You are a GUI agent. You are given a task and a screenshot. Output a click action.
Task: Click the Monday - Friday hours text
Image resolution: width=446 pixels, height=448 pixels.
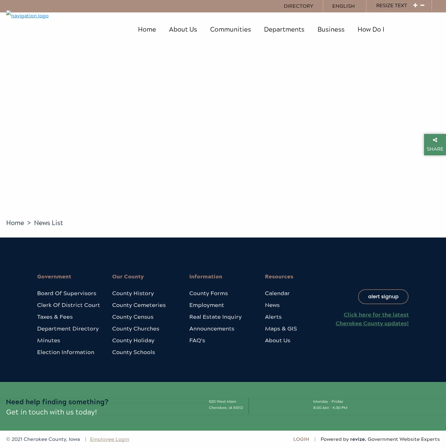330,405
